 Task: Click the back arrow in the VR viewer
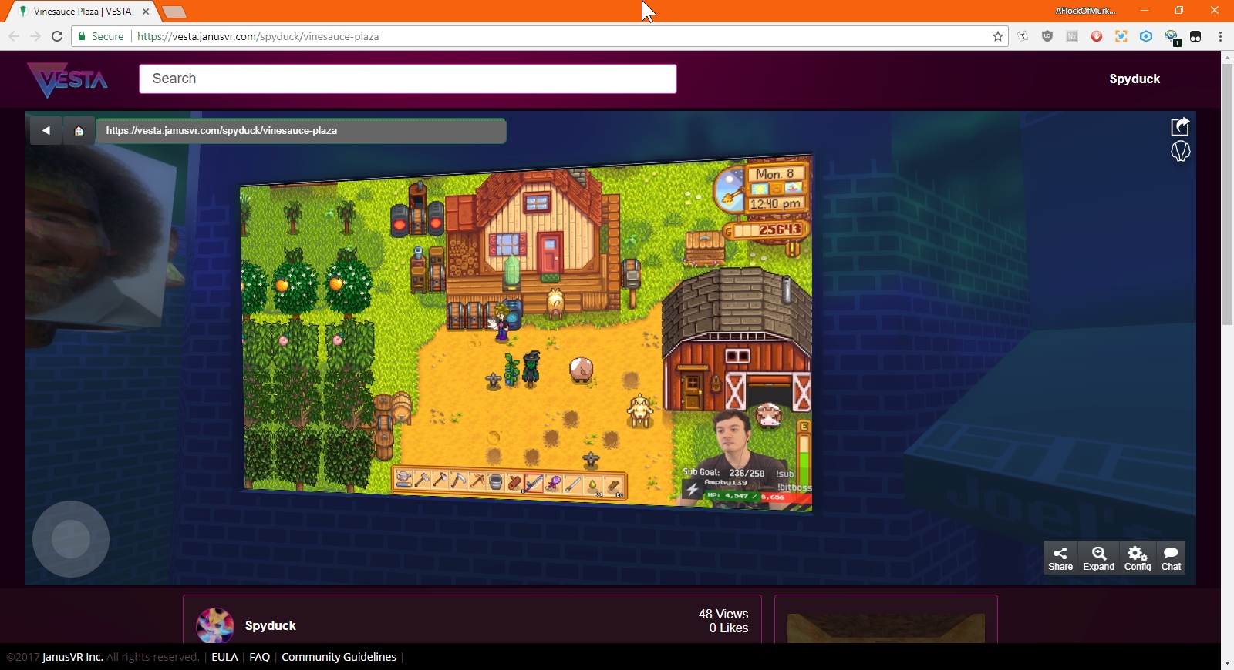(46, 131)
